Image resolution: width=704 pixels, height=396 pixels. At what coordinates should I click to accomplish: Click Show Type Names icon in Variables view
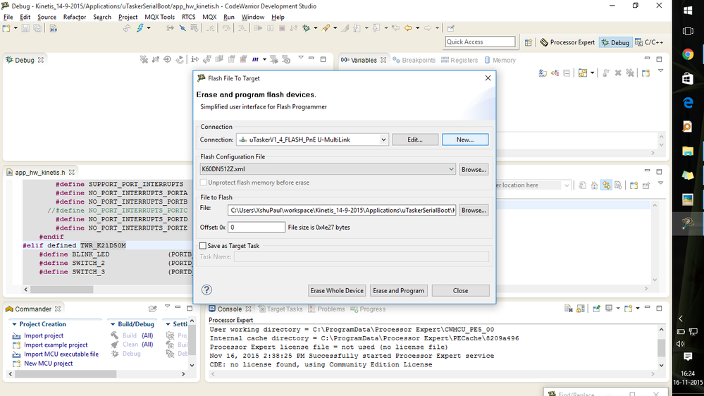(x=543, y=73)
